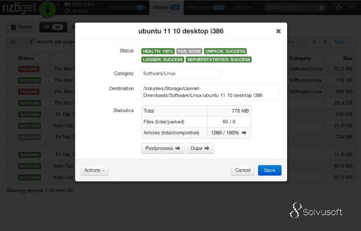361x231 pixels.
Task: Click the page 1 pagination link
Action: 303,42
